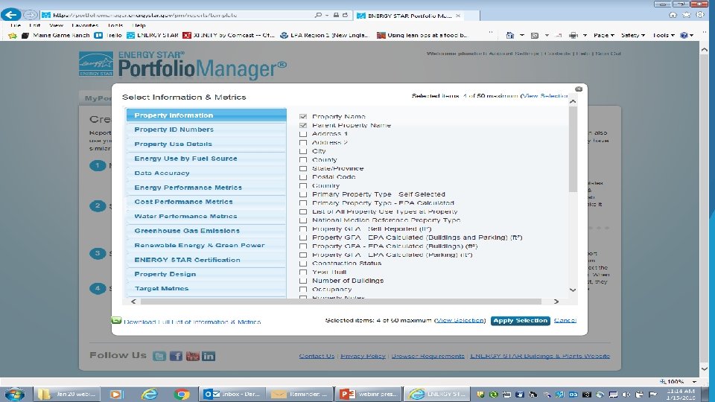Viewport: 715px width, 402px height.
Task: Open the YouTube icon under Follow Us
Action: click(192, 356)
